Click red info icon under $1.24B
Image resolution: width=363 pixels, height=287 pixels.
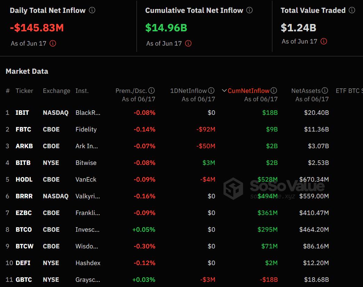(324, 41)
